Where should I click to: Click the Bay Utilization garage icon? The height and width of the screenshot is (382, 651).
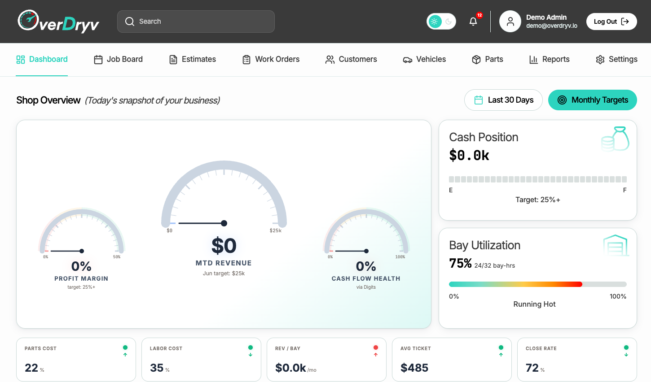pyautogui.click(x=616, y=245)
